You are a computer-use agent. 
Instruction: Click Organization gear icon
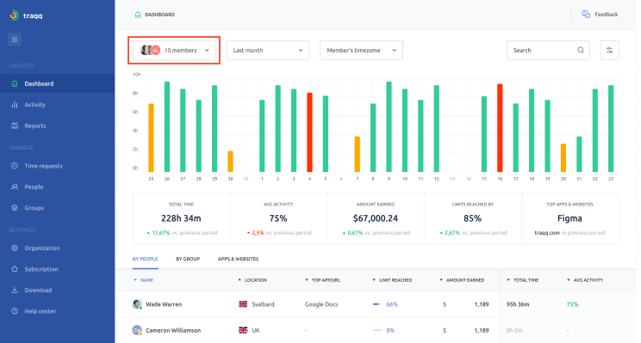coord(15,248)
